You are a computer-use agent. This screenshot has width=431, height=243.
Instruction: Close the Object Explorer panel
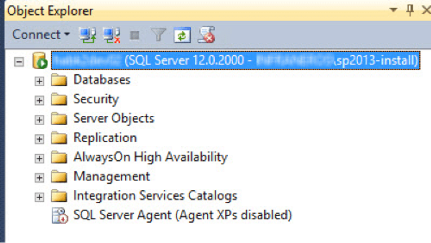click(x=426, y=10)
